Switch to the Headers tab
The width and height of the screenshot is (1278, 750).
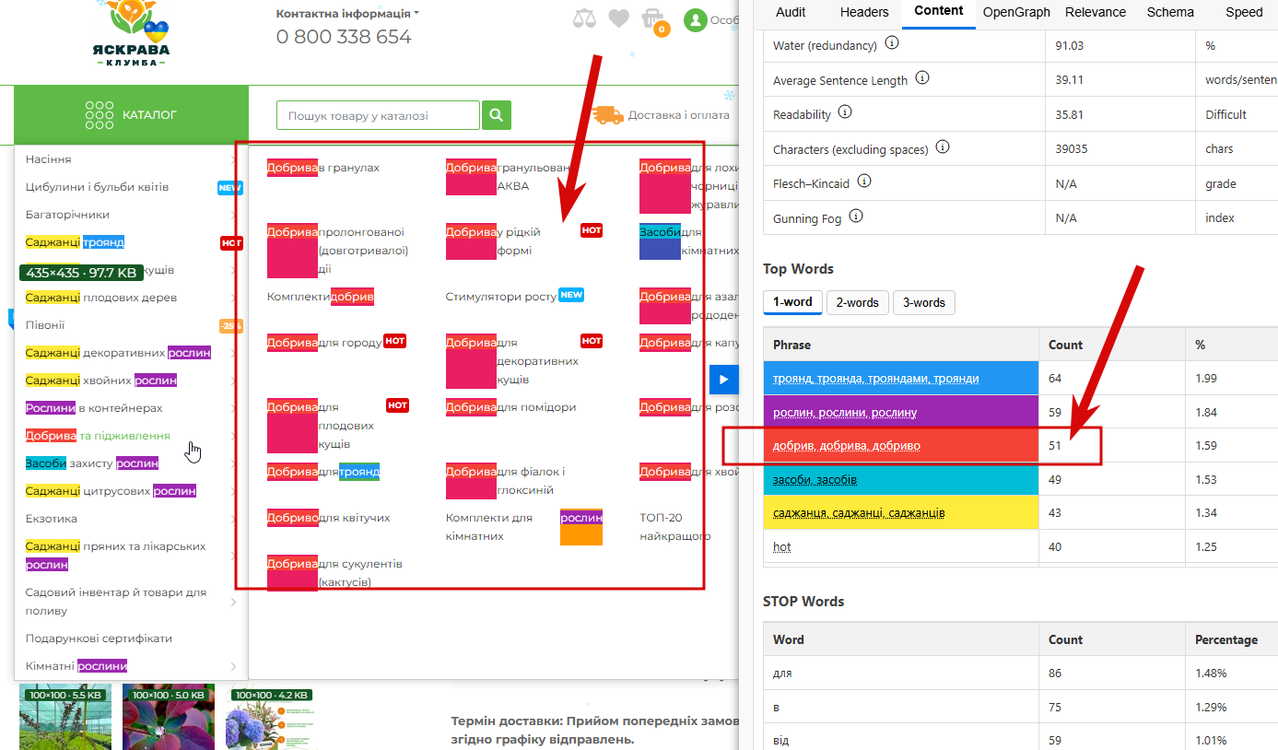tap(864, 12)
